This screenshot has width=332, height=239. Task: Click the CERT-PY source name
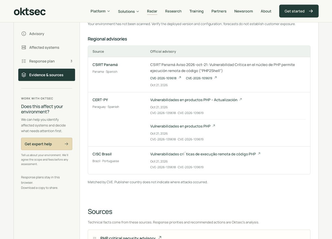click(100, 100)
